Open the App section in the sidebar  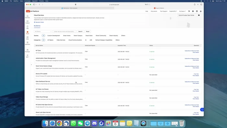pyautogui.click(x=27, y=27)
